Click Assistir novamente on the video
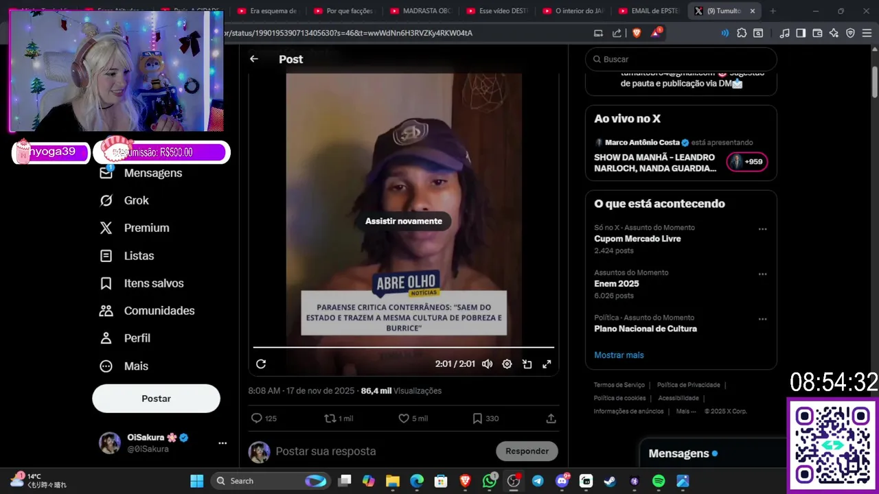Viewport: 879px width, 494px height. [x=404, y=221]
